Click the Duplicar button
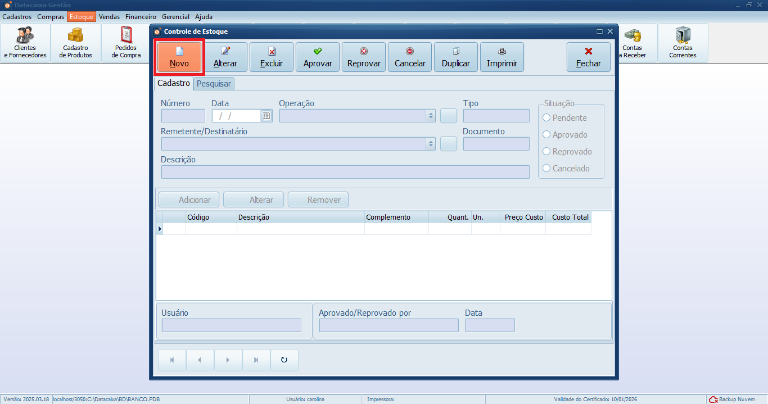The width and height of the screenshot is (768, 404). pos(456,57)
